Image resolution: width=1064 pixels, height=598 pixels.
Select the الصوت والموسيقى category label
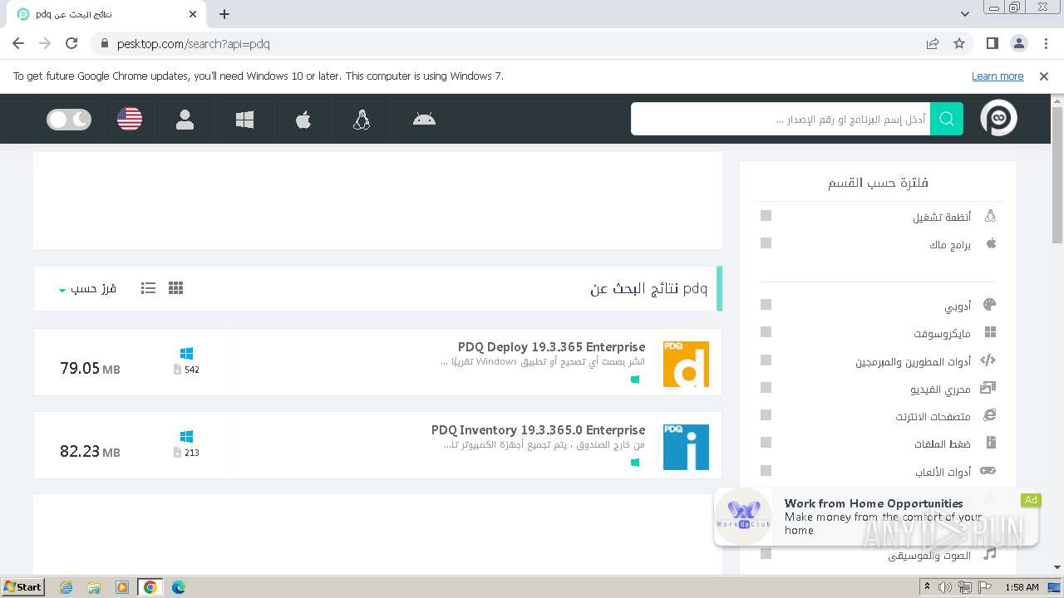[x=929, y=555]
